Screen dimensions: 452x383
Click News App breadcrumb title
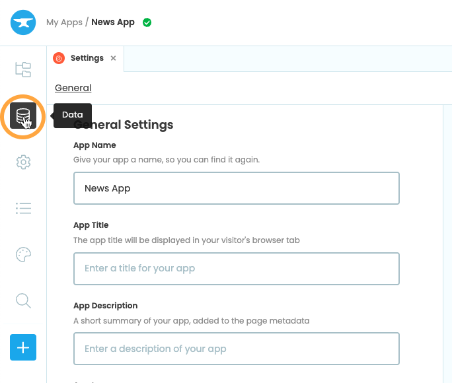point(113,22)
